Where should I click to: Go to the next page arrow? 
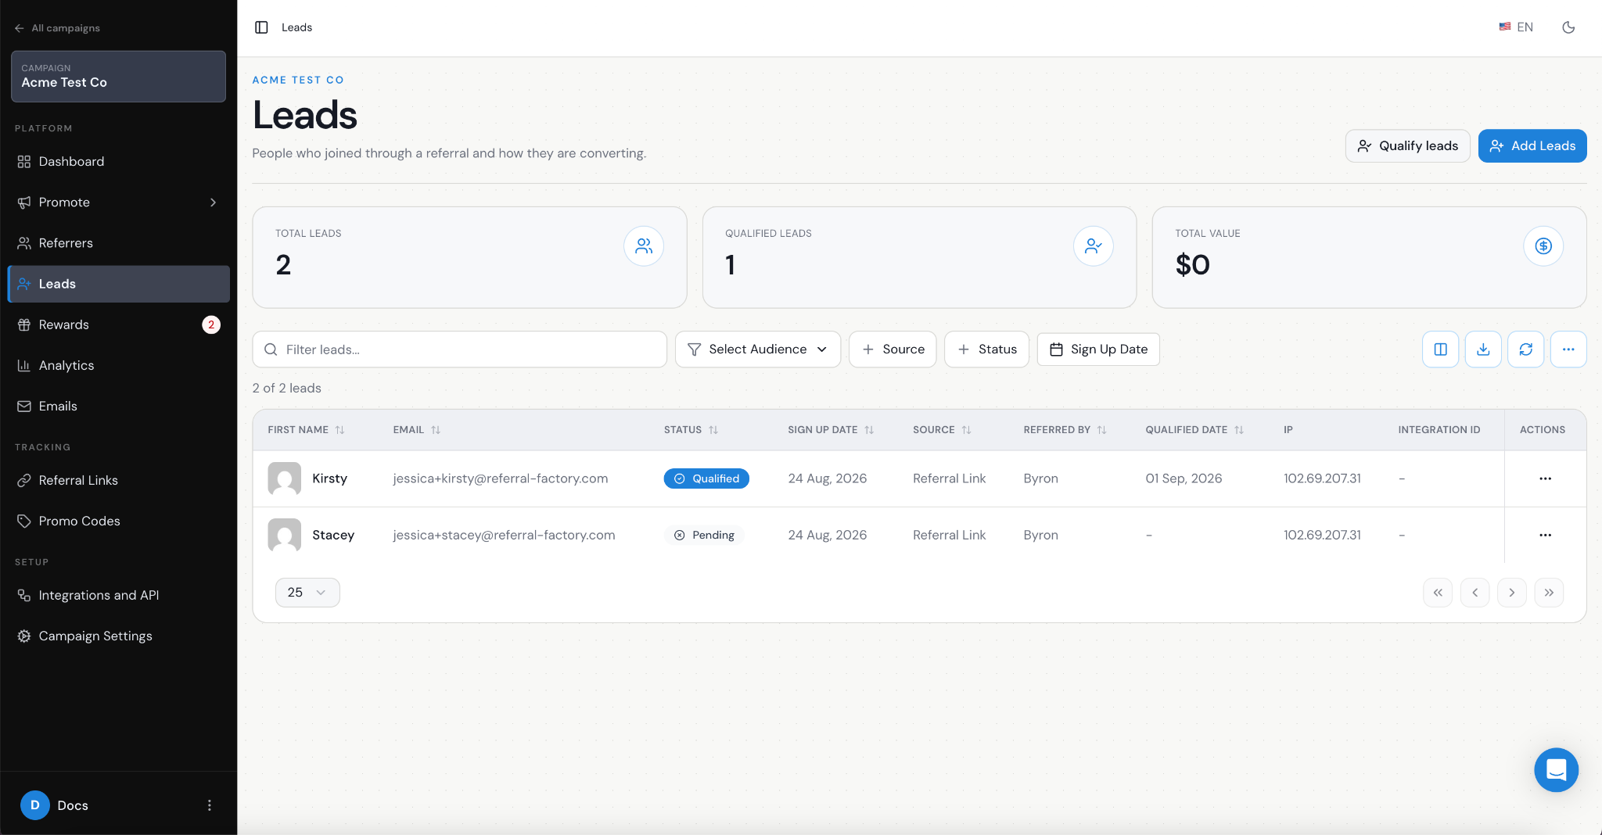(x=1511, y=593)
